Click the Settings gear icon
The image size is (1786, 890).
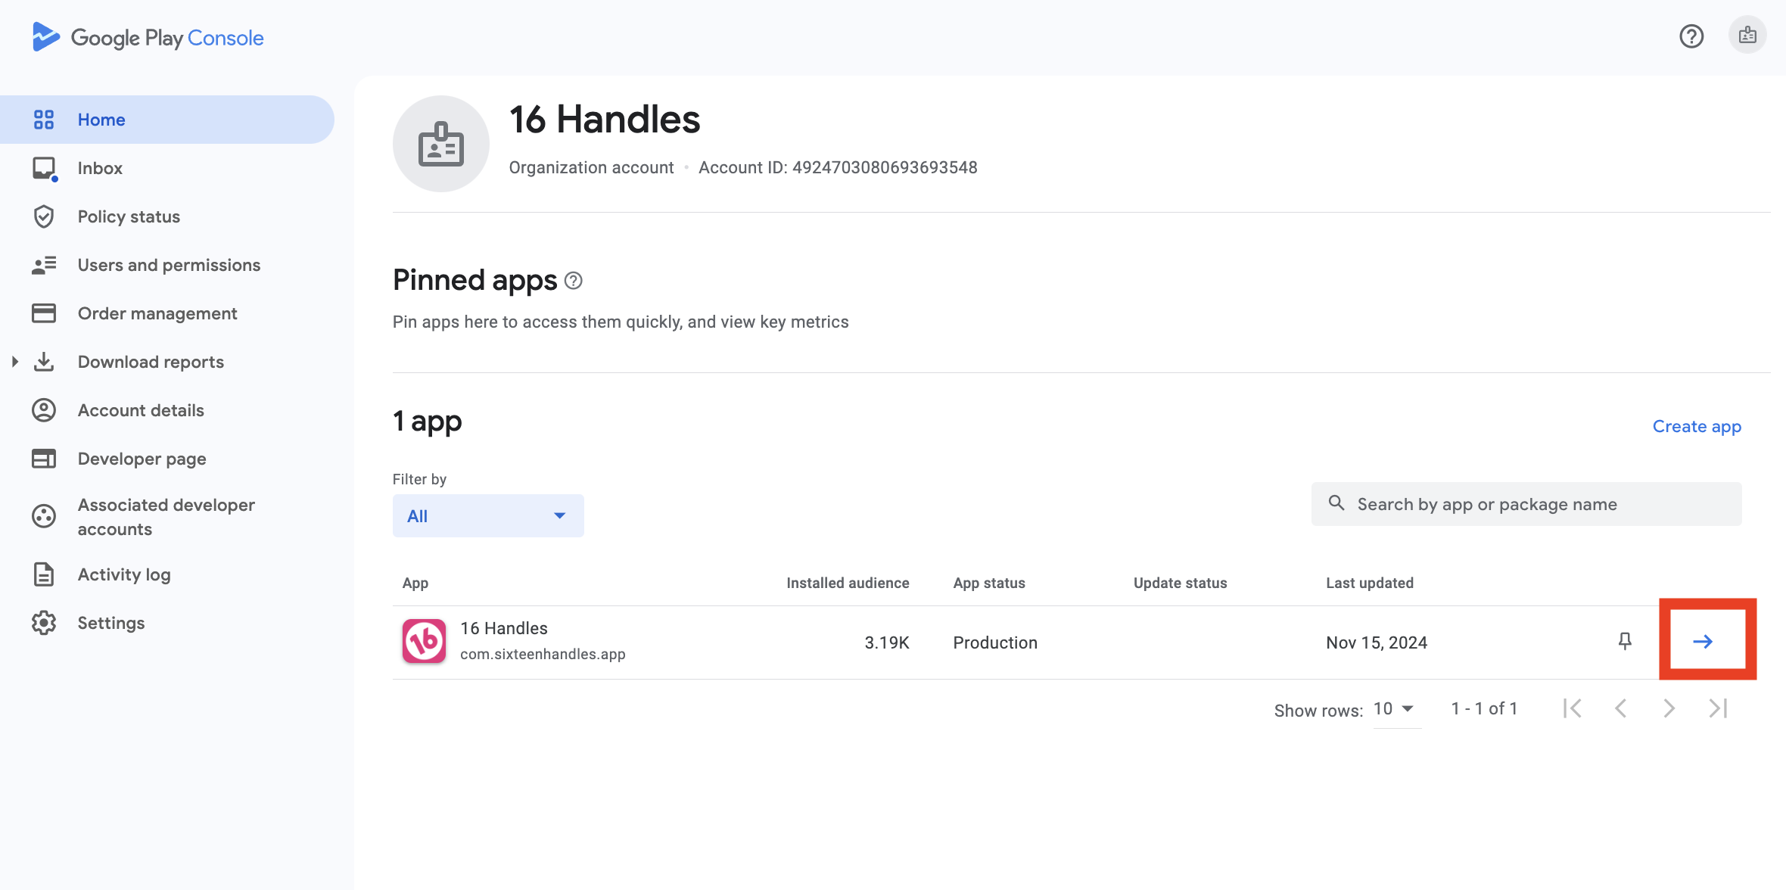pyautogui.click(x=44, y=623)
